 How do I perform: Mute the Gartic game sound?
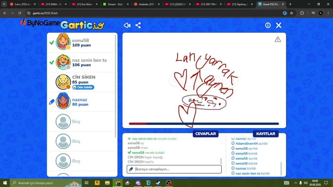(x=127, y=25)
